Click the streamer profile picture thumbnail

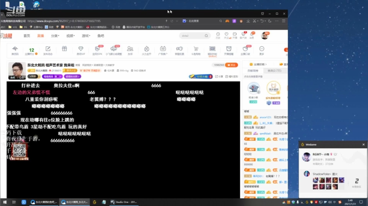[x=17, y=71]
